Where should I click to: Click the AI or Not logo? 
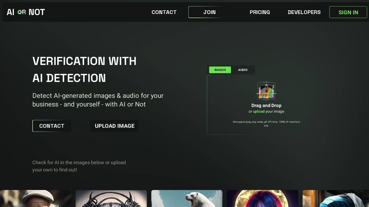point(26,12)
